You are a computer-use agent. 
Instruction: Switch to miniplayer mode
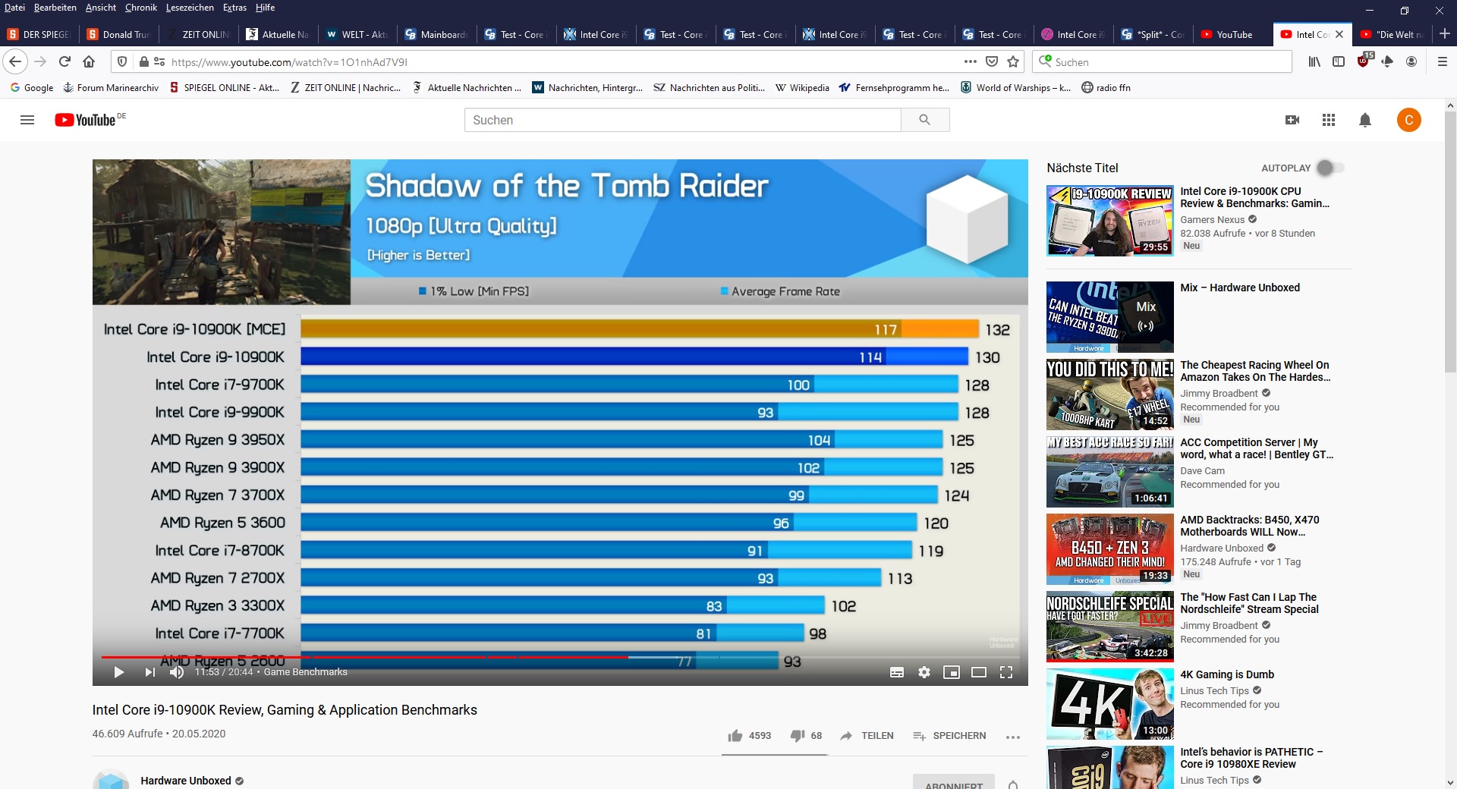tap(952, 672)
